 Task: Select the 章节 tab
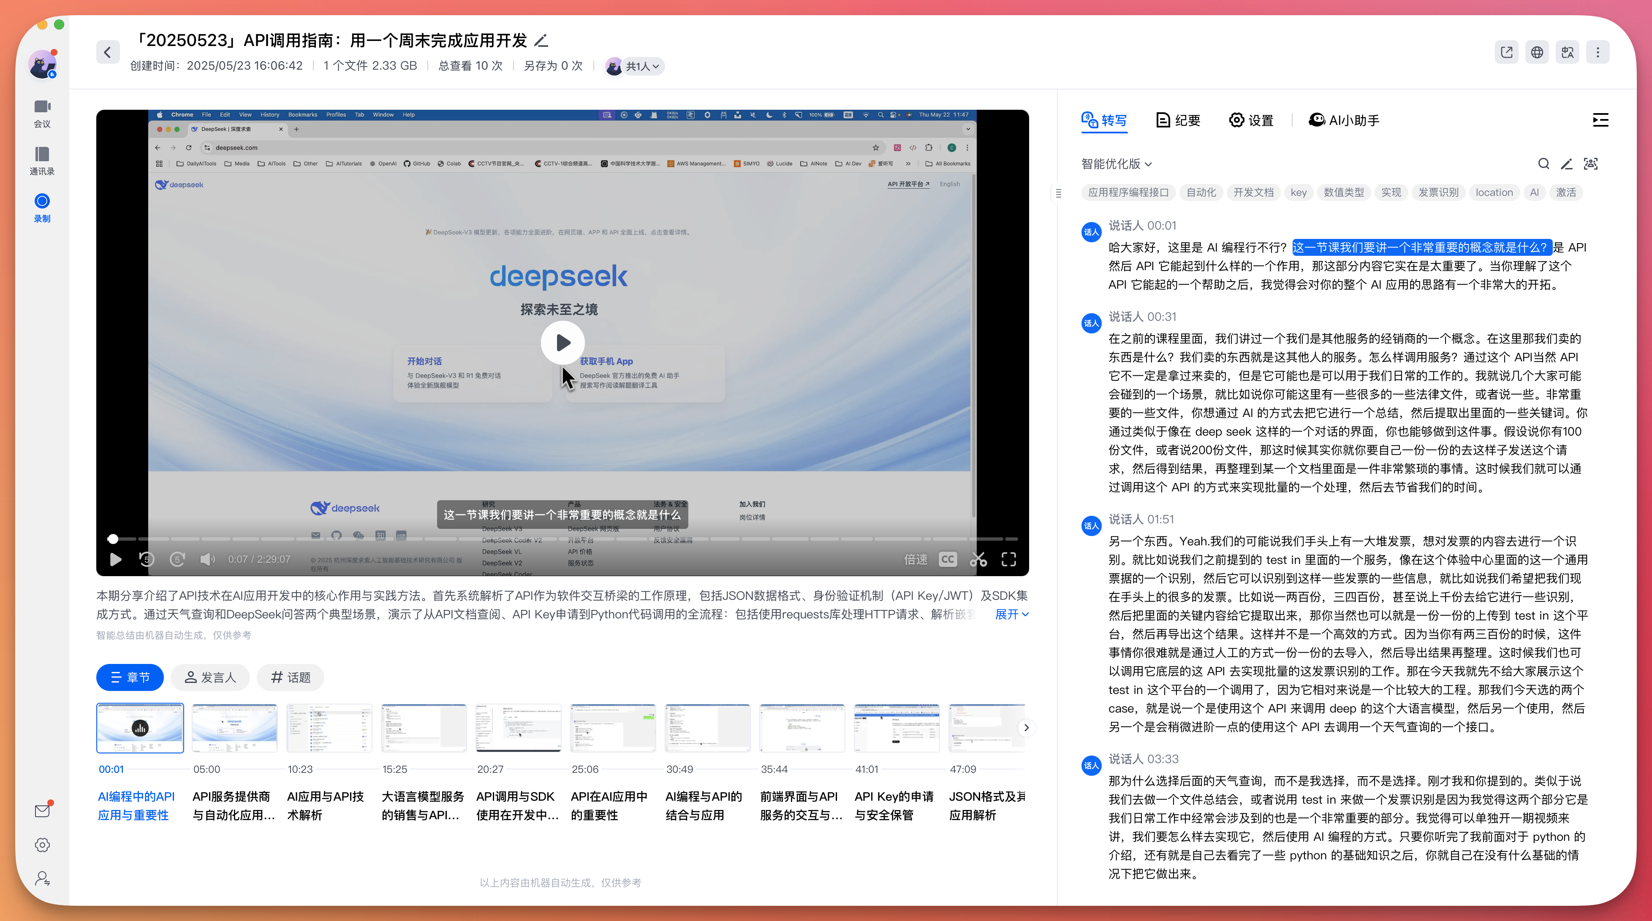pos(130,677)
